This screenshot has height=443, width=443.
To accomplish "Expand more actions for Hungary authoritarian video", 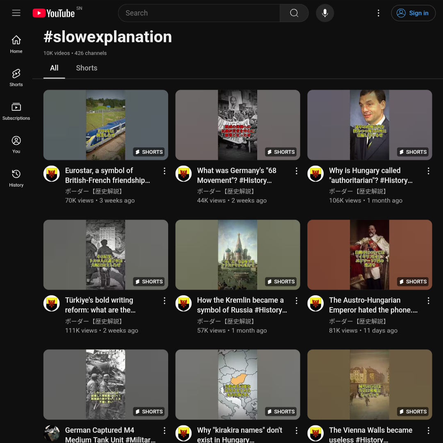I will click(x=428, y=171).
